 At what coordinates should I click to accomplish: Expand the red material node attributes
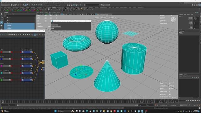(10, 52)
